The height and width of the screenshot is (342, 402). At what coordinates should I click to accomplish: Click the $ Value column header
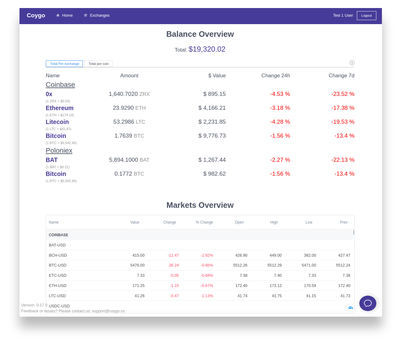(x=217, y=75)
